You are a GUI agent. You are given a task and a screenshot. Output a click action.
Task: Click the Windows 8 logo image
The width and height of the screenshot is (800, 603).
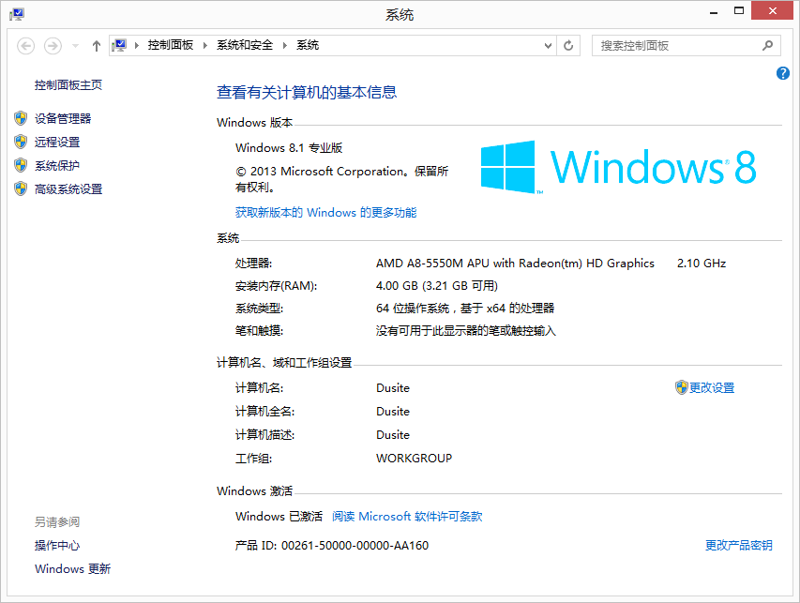[618, 167]
